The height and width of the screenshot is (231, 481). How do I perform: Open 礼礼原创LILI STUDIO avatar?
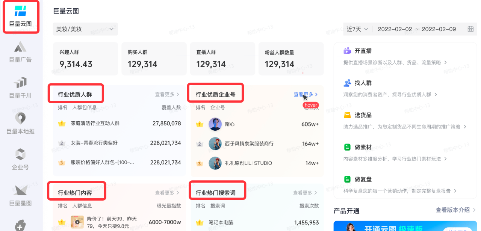tap(215, 163)
